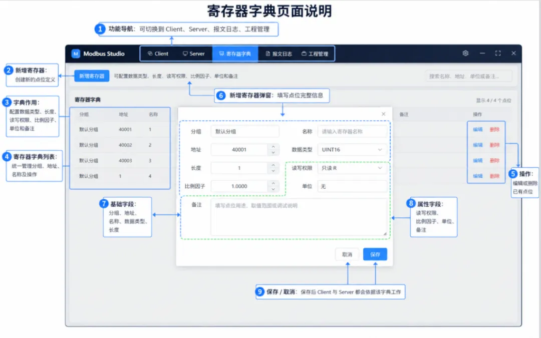Decrease the 长度 value with down arrow
This screenshot has width=541, height=338.
click(274, 171)
